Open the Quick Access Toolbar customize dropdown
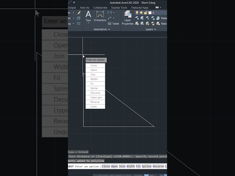This screenshot has width=235, height=176. click(x=74, y=2)
